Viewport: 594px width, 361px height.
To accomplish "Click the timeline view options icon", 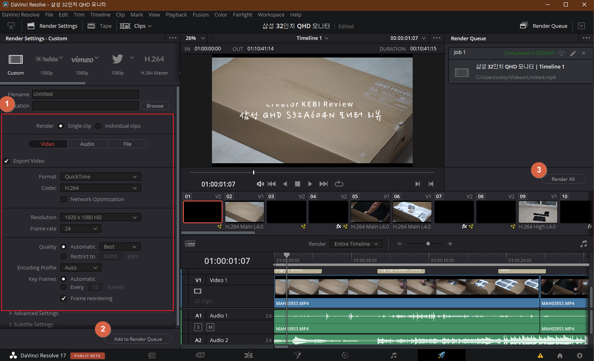I will (190, 244).
